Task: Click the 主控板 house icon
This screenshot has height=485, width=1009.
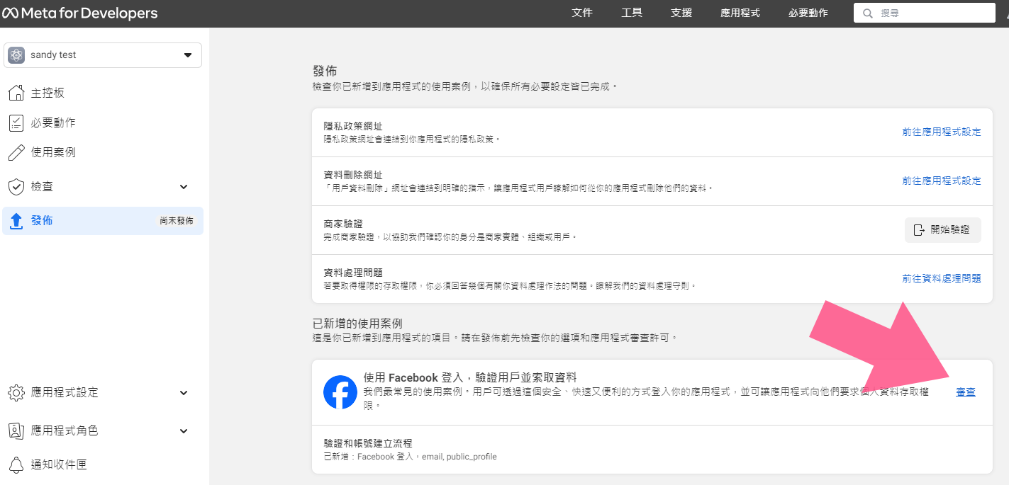Action: (16, 93)
